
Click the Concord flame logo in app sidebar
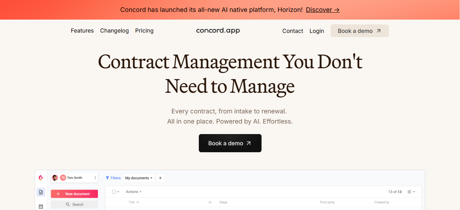point(41,178)
